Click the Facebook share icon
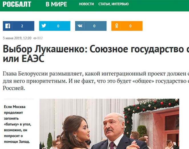 coord(8,26)
